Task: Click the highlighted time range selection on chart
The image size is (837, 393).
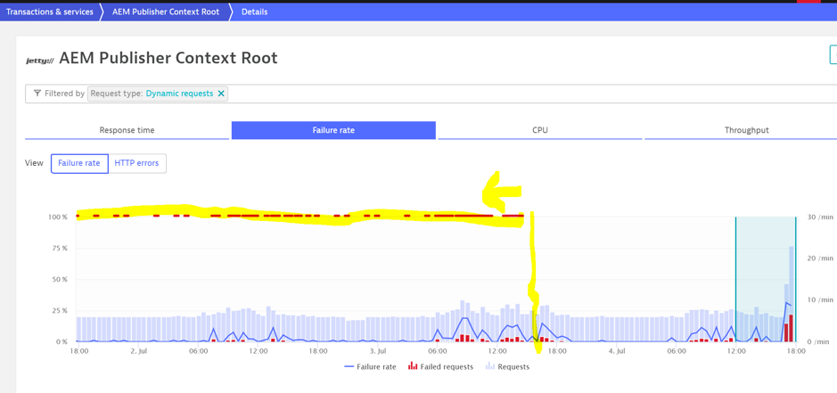Action: (x=766, y=279)
